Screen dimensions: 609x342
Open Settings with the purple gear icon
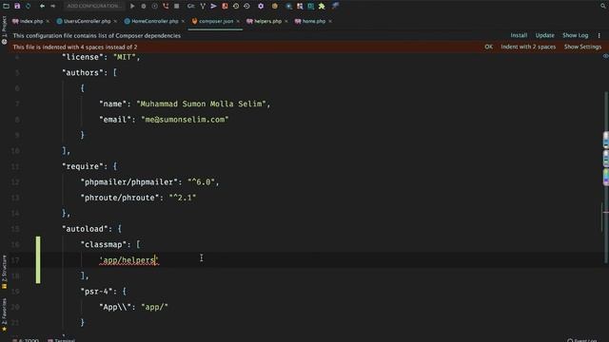pos(261,6)
